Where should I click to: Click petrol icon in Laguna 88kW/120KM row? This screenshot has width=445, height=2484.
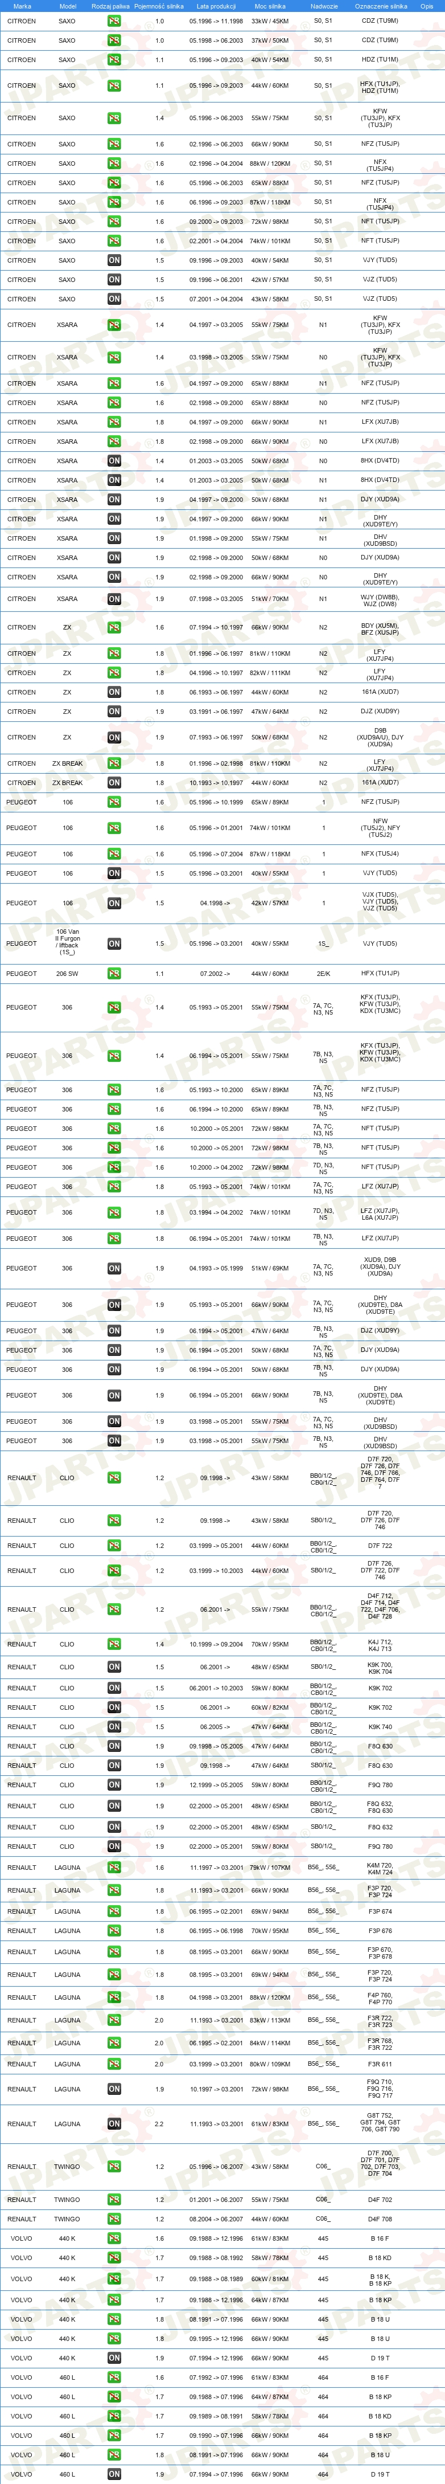click(114, 1998)
